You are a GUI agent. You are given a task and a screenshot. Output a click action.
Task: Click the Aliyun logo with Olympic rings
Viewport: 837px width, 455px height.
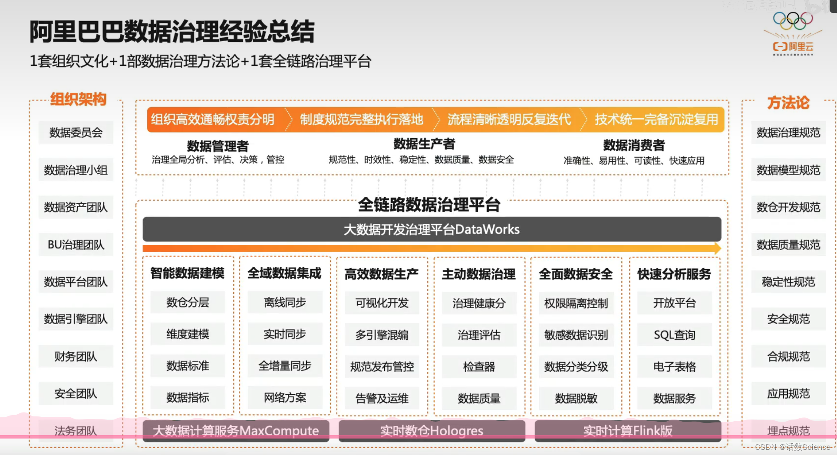(793, 33)
